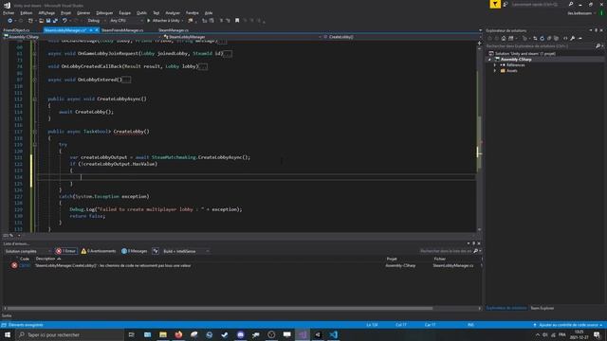Click the view code icon in Solution Explorer
The image size is (607, 341).
(x=565, y=38)
